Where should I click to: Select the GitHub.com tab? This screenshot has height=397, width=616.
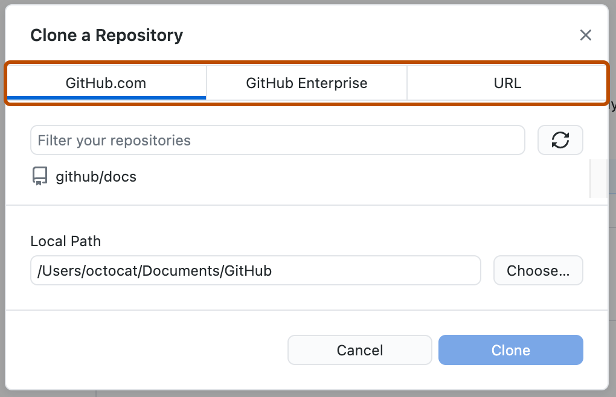click(106, 83)
